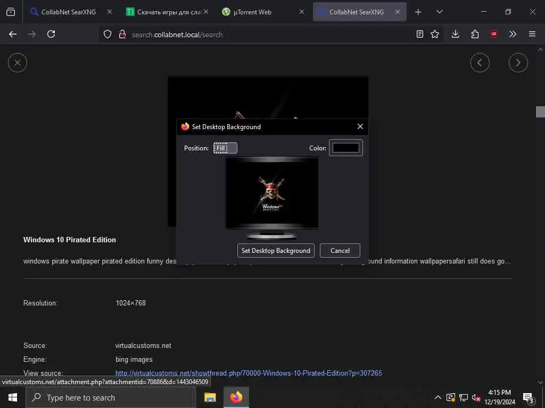Open the downloads panel
Viewport: 545px width, 408px height.
point(456,34)
